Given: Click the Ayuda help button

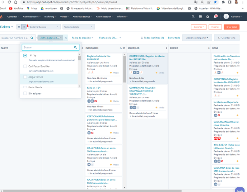Looking at the screenshot, I should (x=240, y=190).
